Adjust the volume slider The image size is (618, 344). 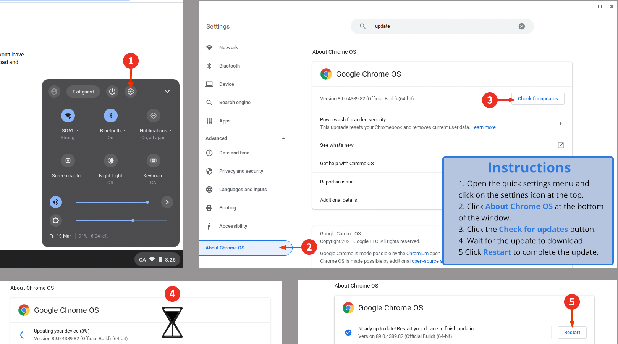[112, 202]
